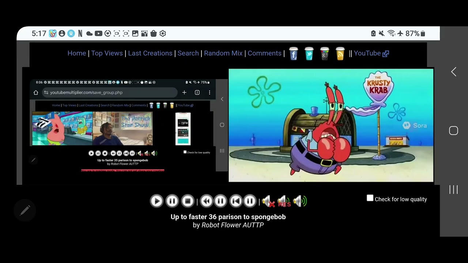This screenshot has height=263, width=468.
Task: Click the tab count 2 icon in left video
Action: pos(197,92)
